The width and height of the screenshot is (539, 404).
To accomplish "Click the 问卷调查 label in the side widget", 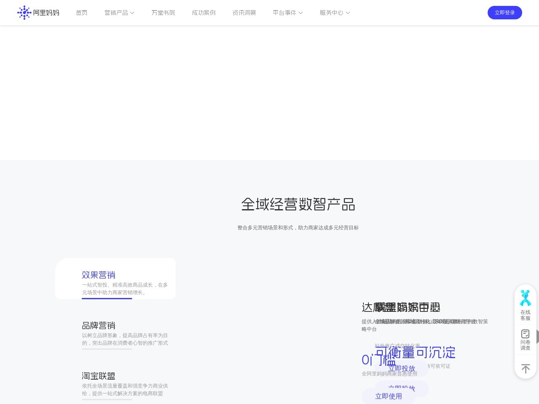I will point(525,345).
